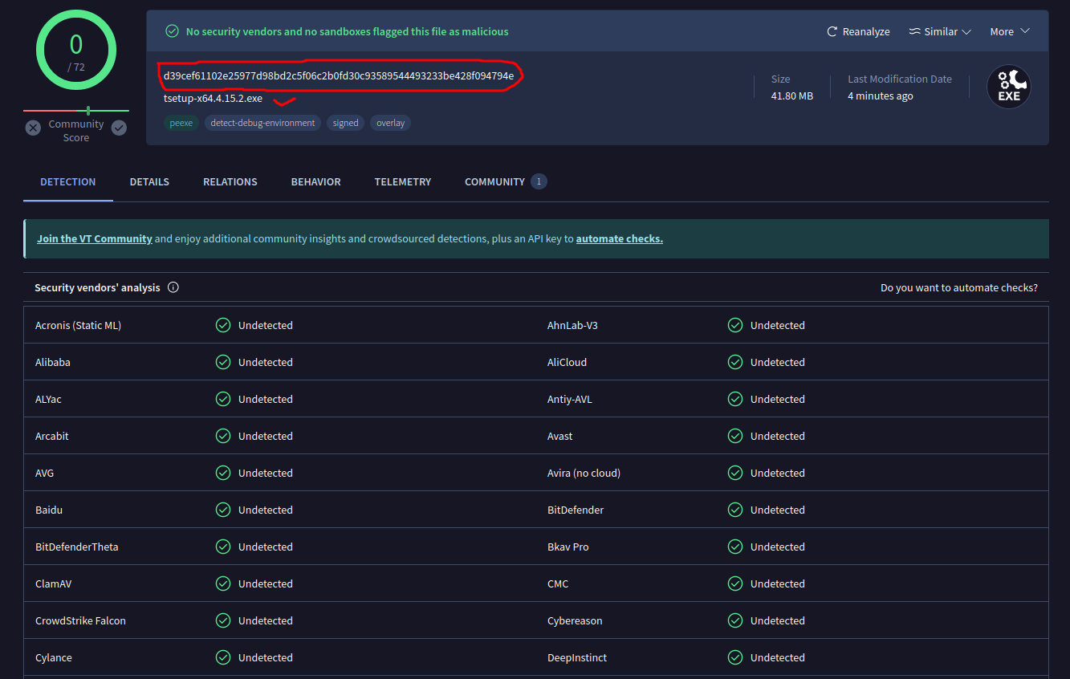Screen dimensions: 1070x679
Task: Click the EXE file type icon
Action: [1009, 87]
